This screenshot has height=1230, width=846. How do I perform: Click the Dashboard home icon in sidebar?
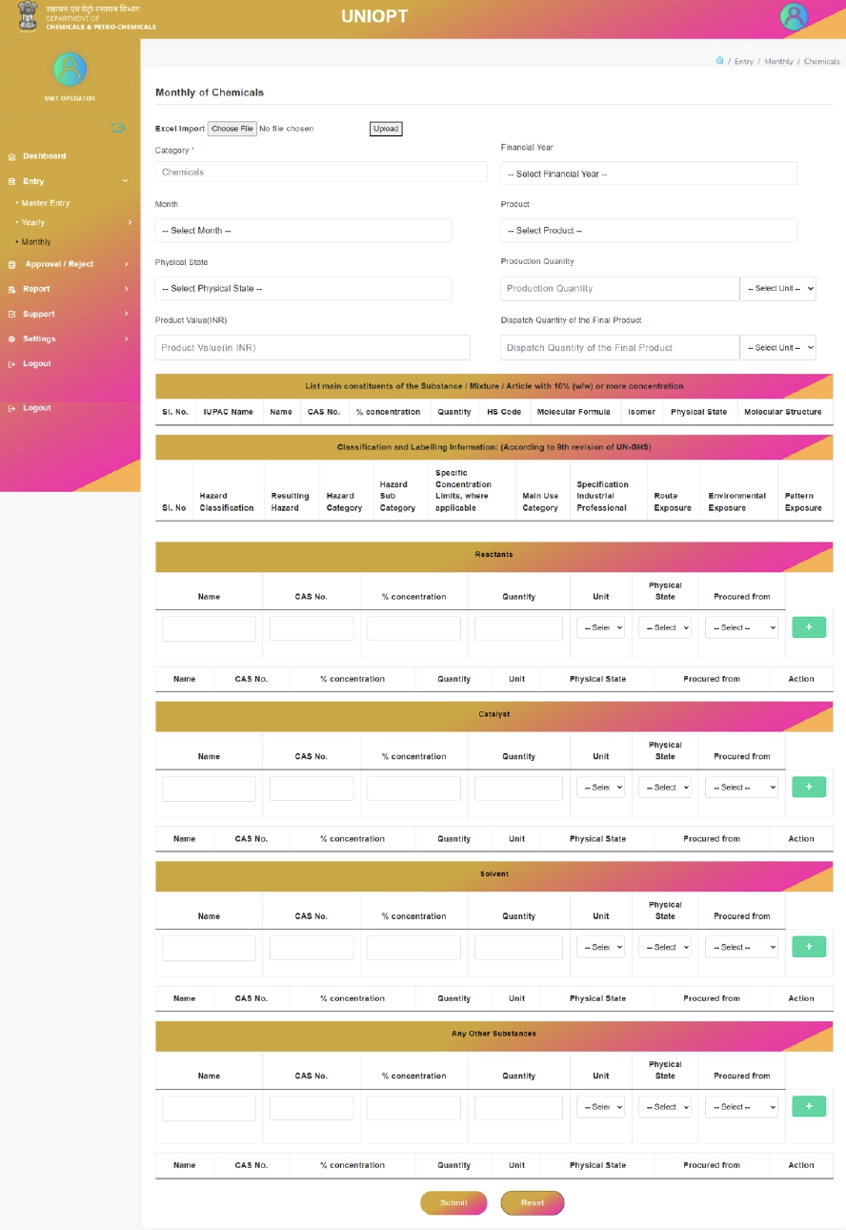coord(12,156)
